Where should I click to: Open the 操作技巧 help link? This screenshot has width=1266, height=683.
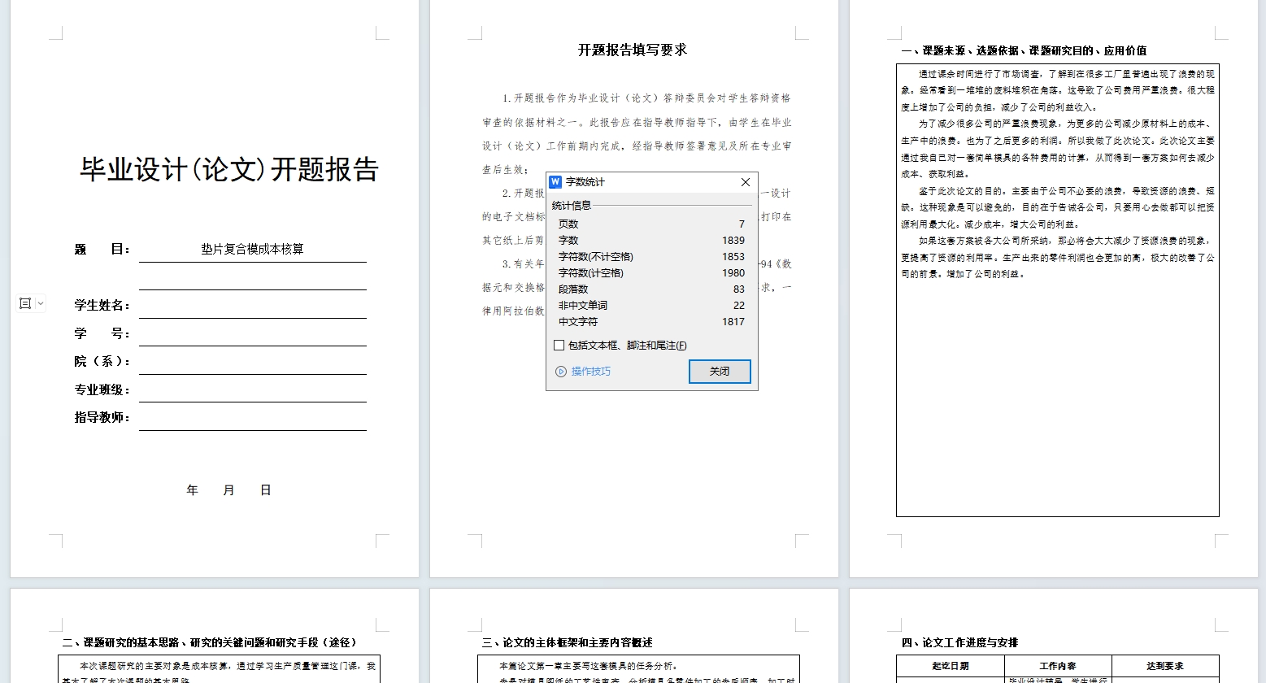[x=591, y=372]
